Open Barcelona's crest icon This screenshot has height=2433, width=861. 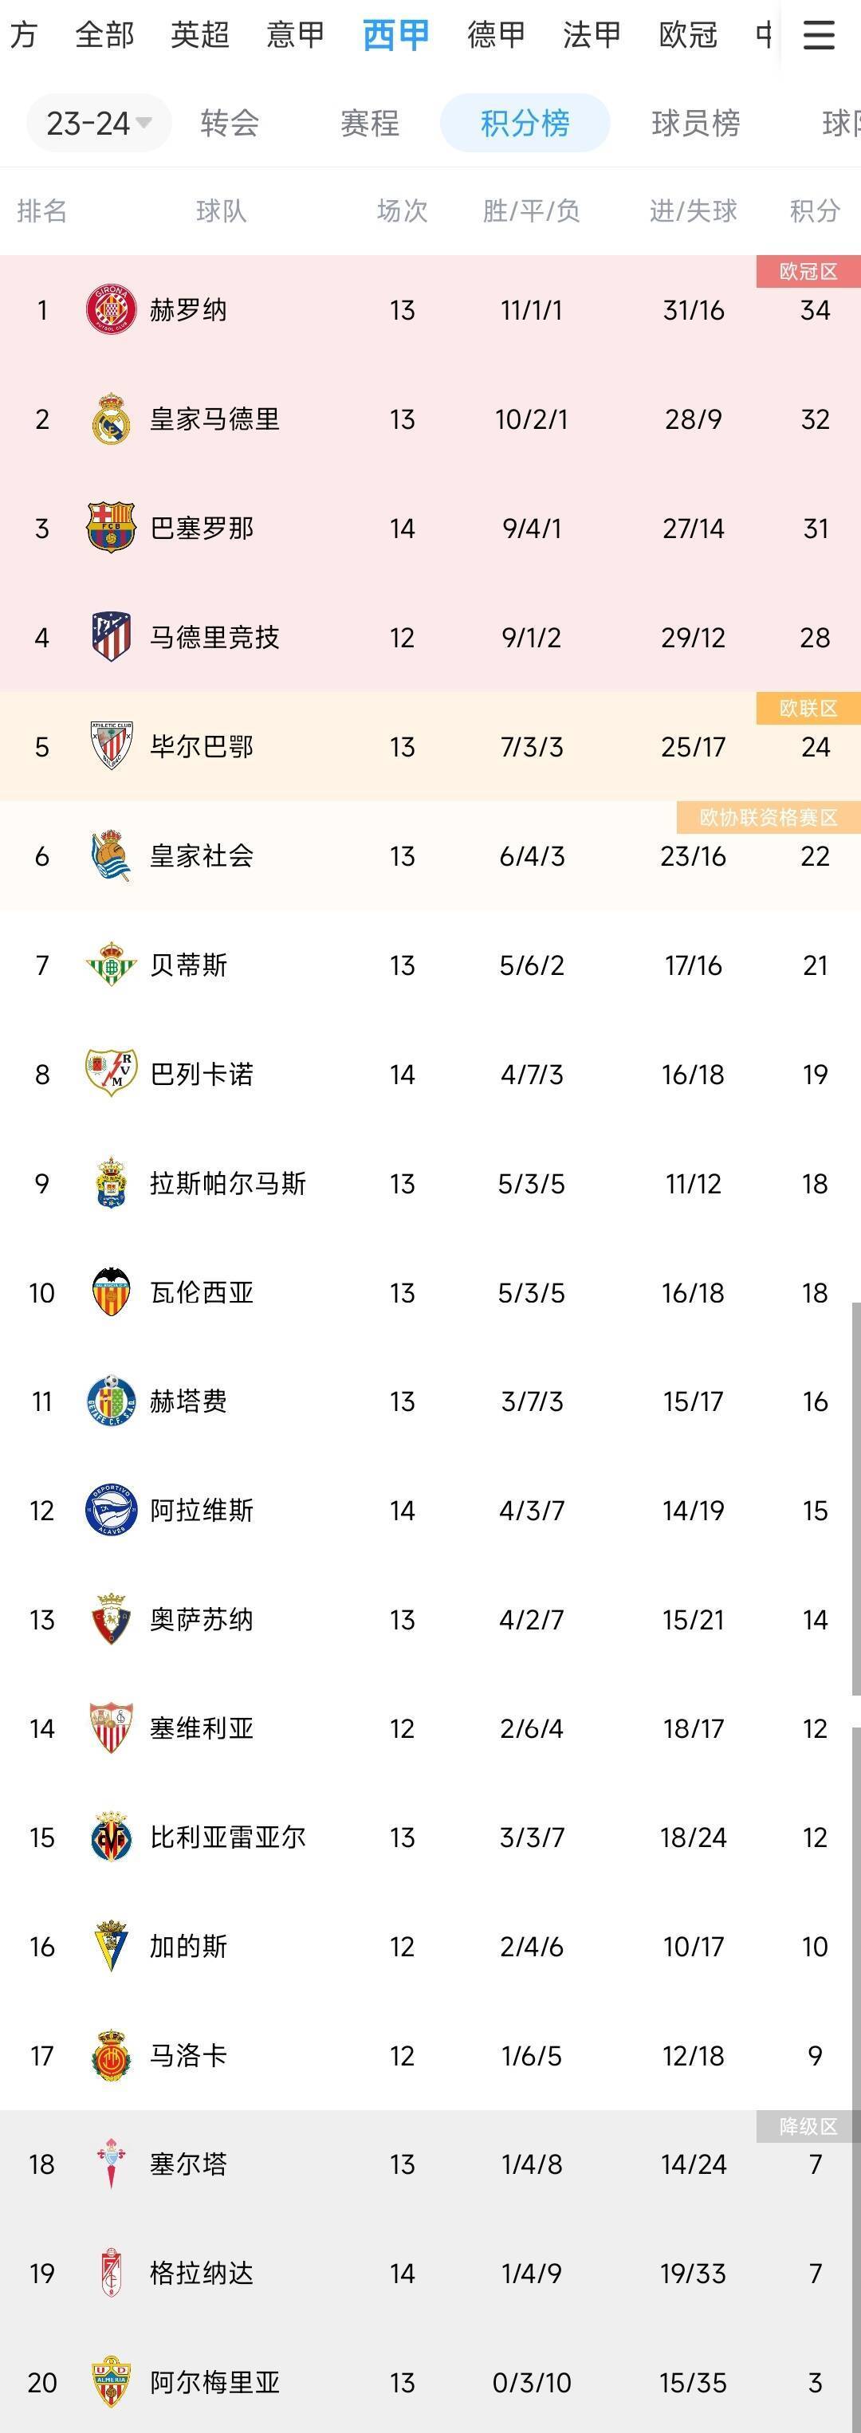pos(111,528)
